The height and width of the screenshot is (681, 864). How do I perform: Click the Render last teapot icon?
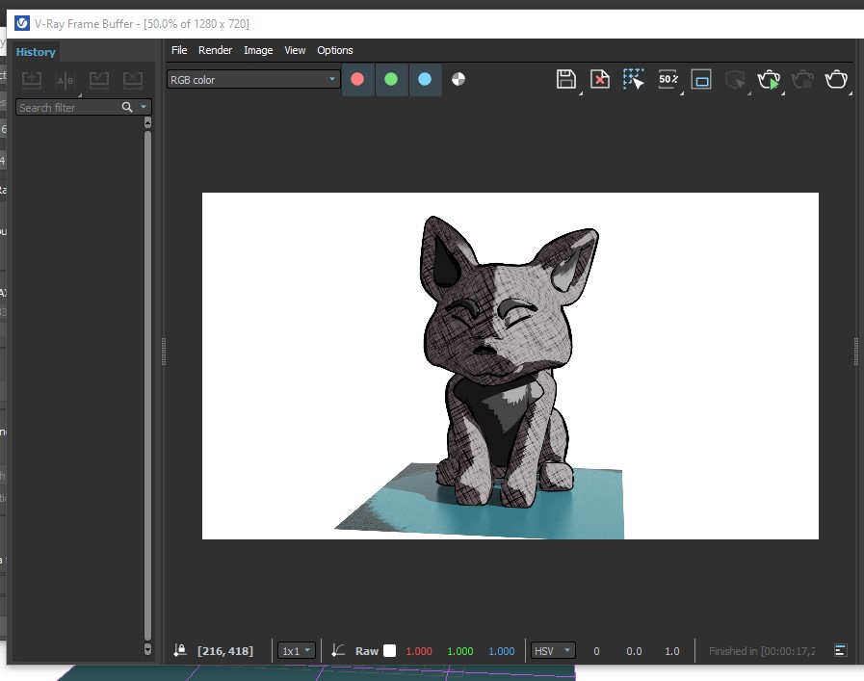coord(837,80)
